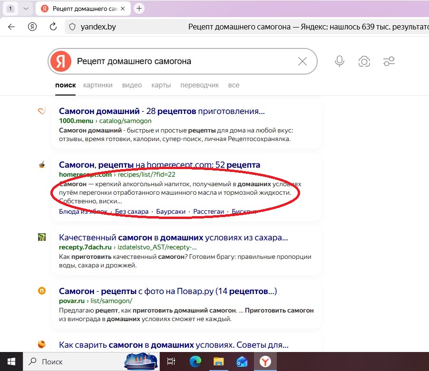The image size is (429, 371).
Task: Open the карты search tab
Action: click(x=161, y=85)
